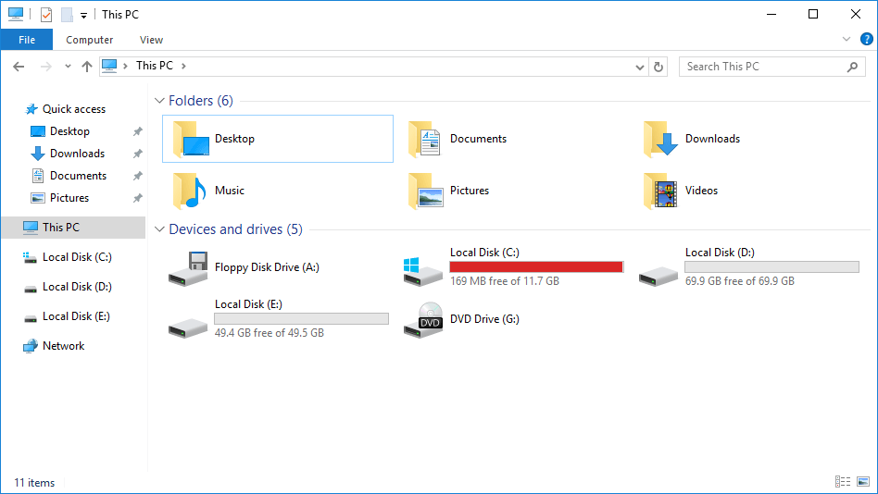This screenshot has width=878, height=494.
Task: Click the Refresh button in address bar
Action: click(x=658, y=67)
